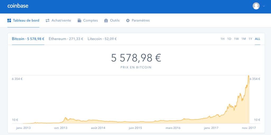The height and width of the screenshot is (135, 271).
Task: Click the oct. 2013 axis date
Action: 61,128
